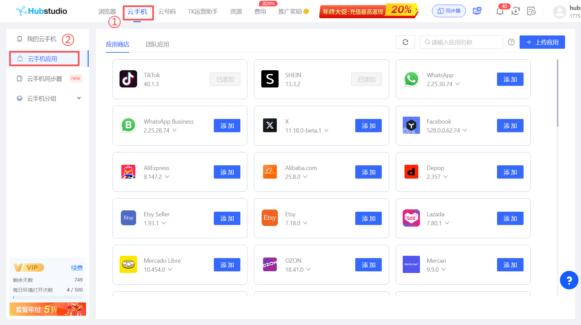581x325 pixels.
Task: Switch to the 应用商店 tab
Action: [118, 44]
